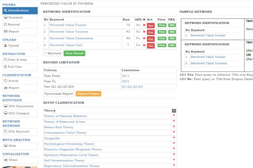Open the Screened menu in sidebar
The width and height of the screenshot is (253, 168).
pos(15,18)
